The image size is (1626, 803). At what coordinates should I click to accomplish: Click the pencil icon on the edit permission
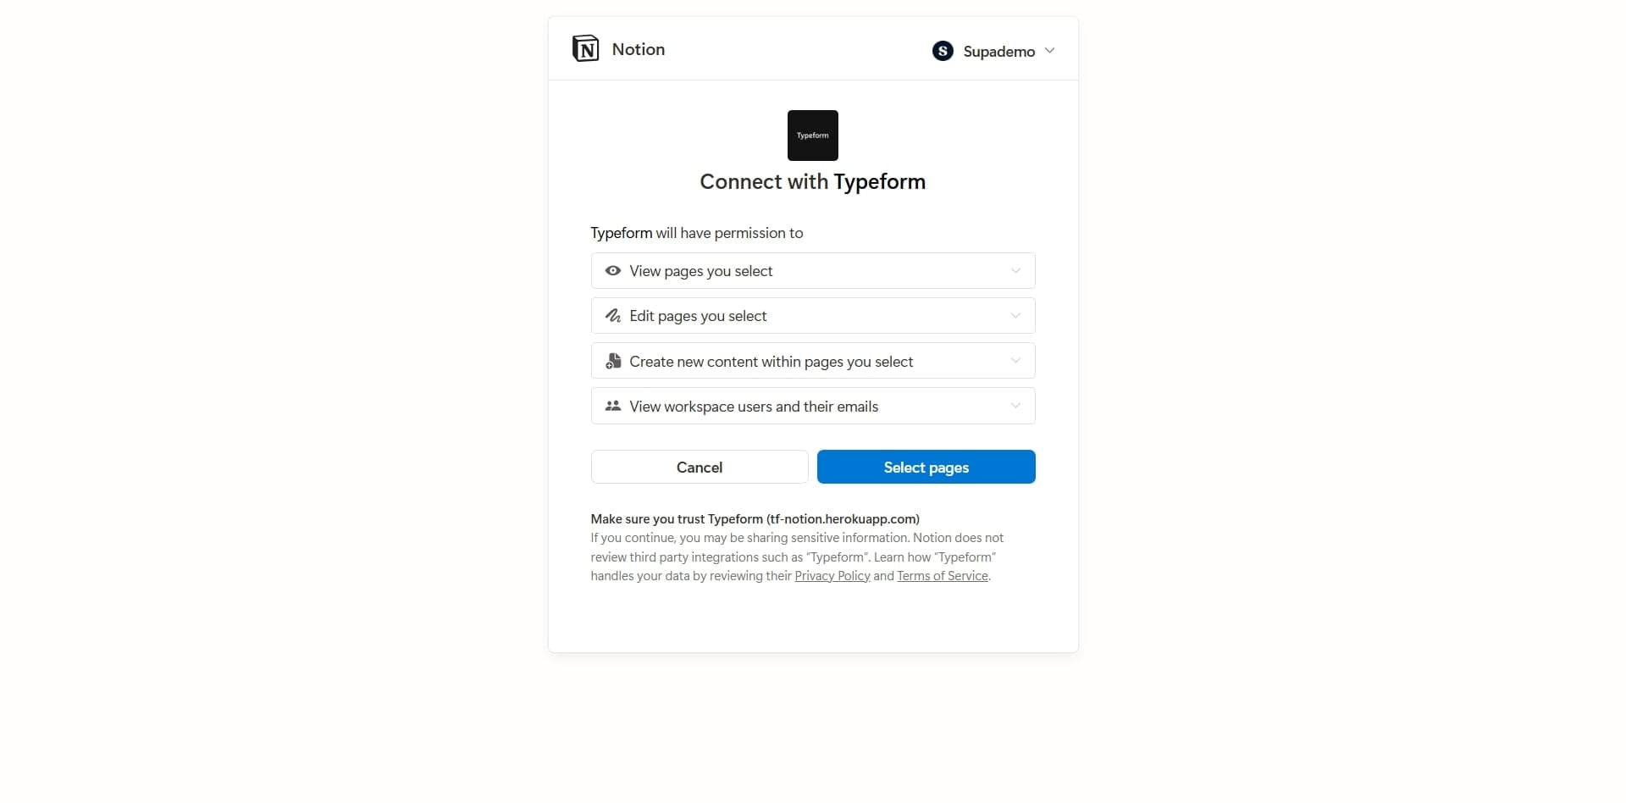(x=613, y=315)
